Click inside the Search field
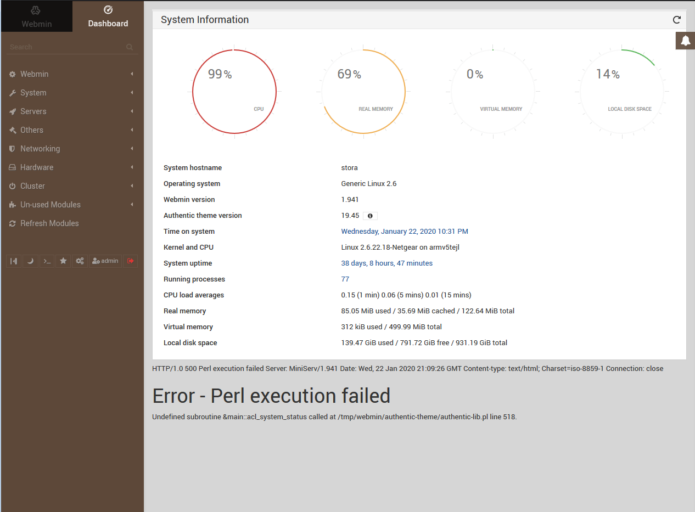695x512 pixels. (x=66, y=47)
